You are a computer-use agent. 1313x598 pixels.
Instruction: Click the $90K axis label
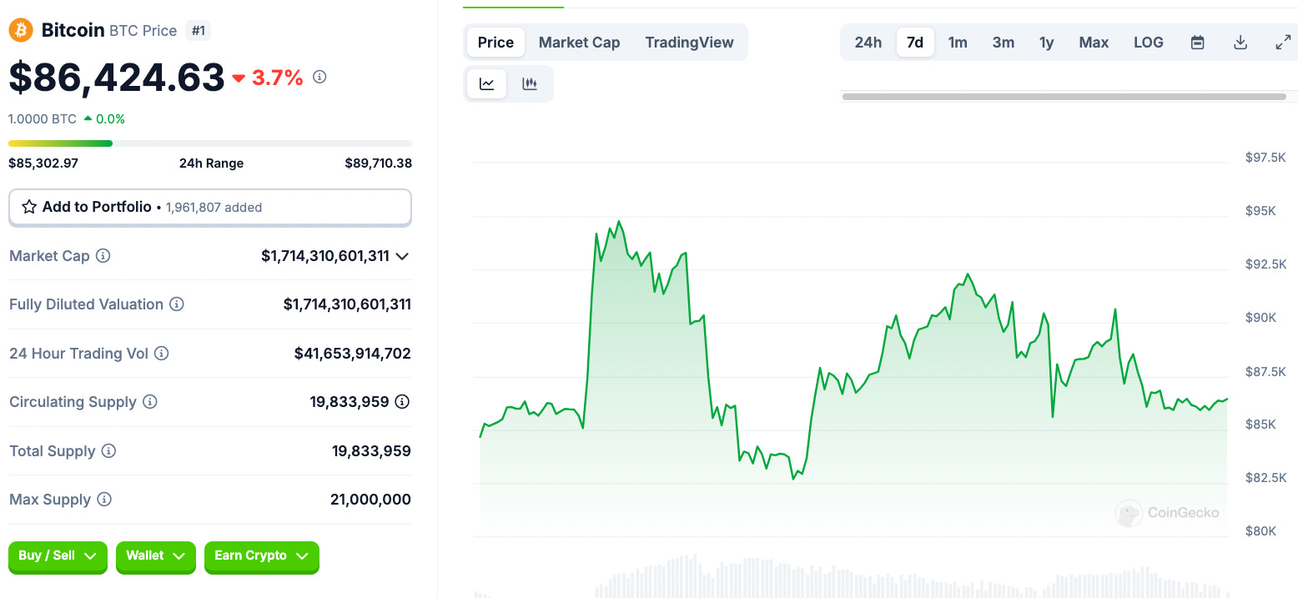1260,318
